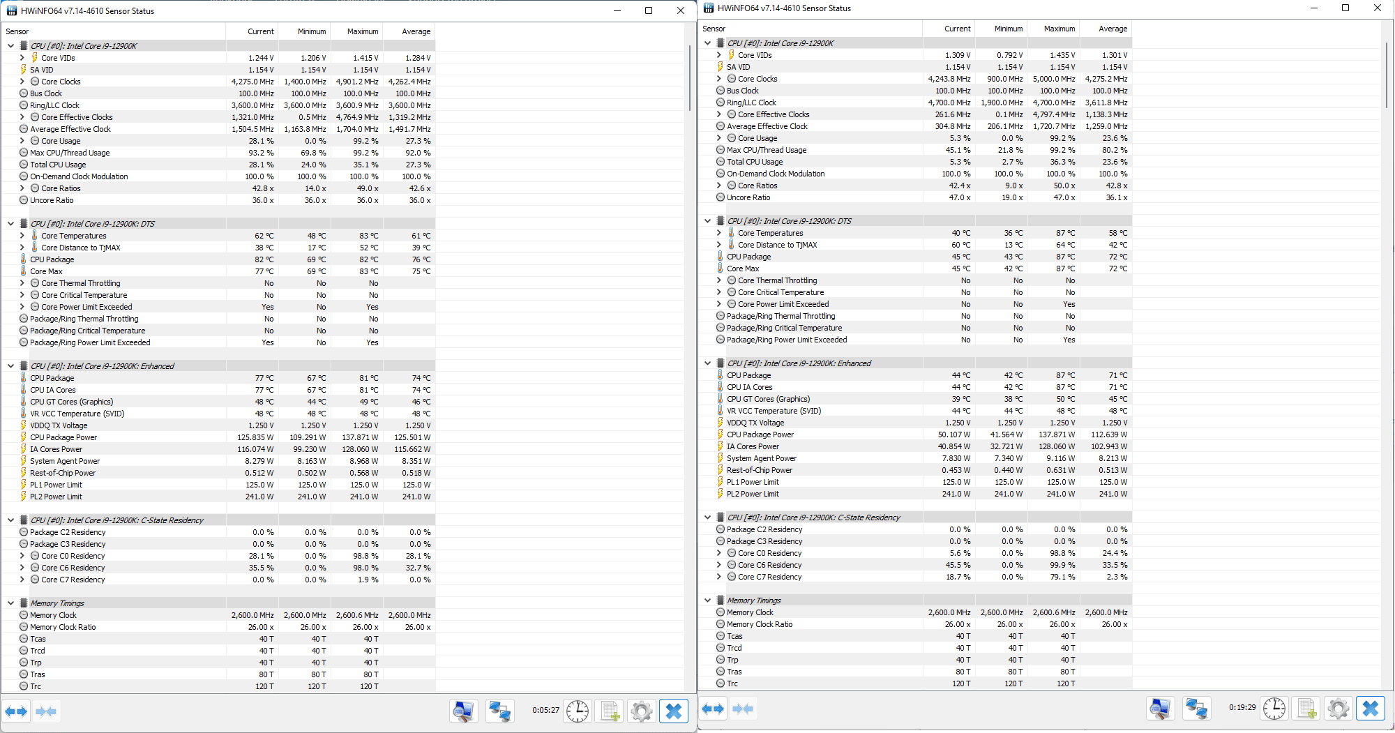Click Rest-of-Chip Power row, left window
This screenshot has width=1395, height=733.
point(218,473)
